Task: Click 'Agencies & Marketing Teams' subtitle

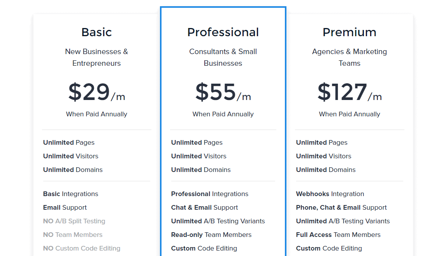Action: tap(349, 57)
